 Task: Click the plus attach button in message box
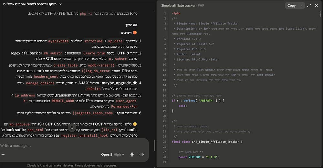pos(3,154)
